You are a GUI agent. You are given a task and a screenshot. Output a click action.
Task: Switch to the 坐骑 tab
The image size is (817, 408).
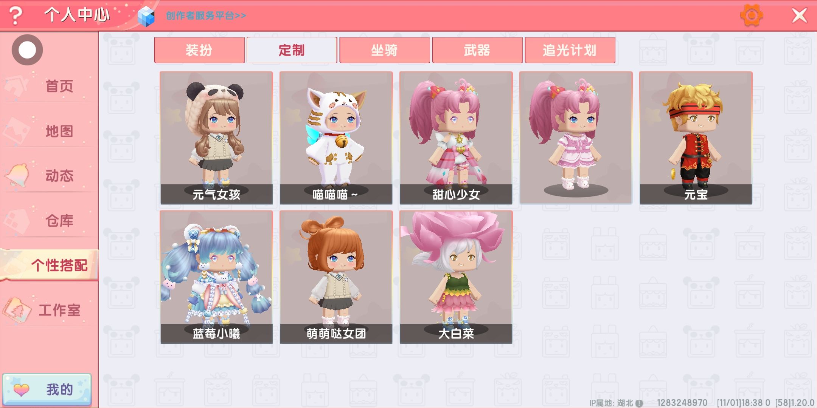[385, 50]
